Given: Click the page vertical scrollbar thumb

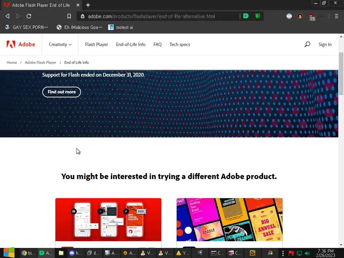Looking at the screenshot, I should (x=341, y=74).
